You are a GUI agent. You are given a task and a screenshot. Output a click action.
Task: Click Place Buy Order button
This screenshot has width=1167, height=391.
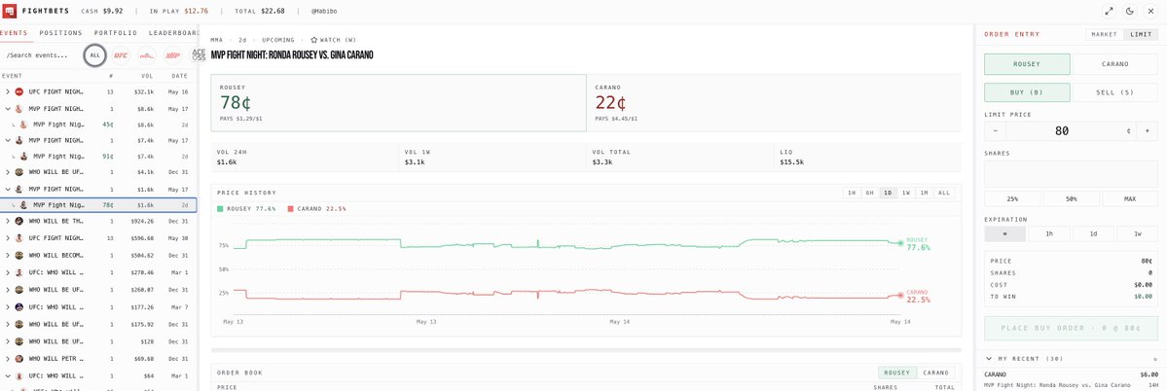[x=1071, y=329]
